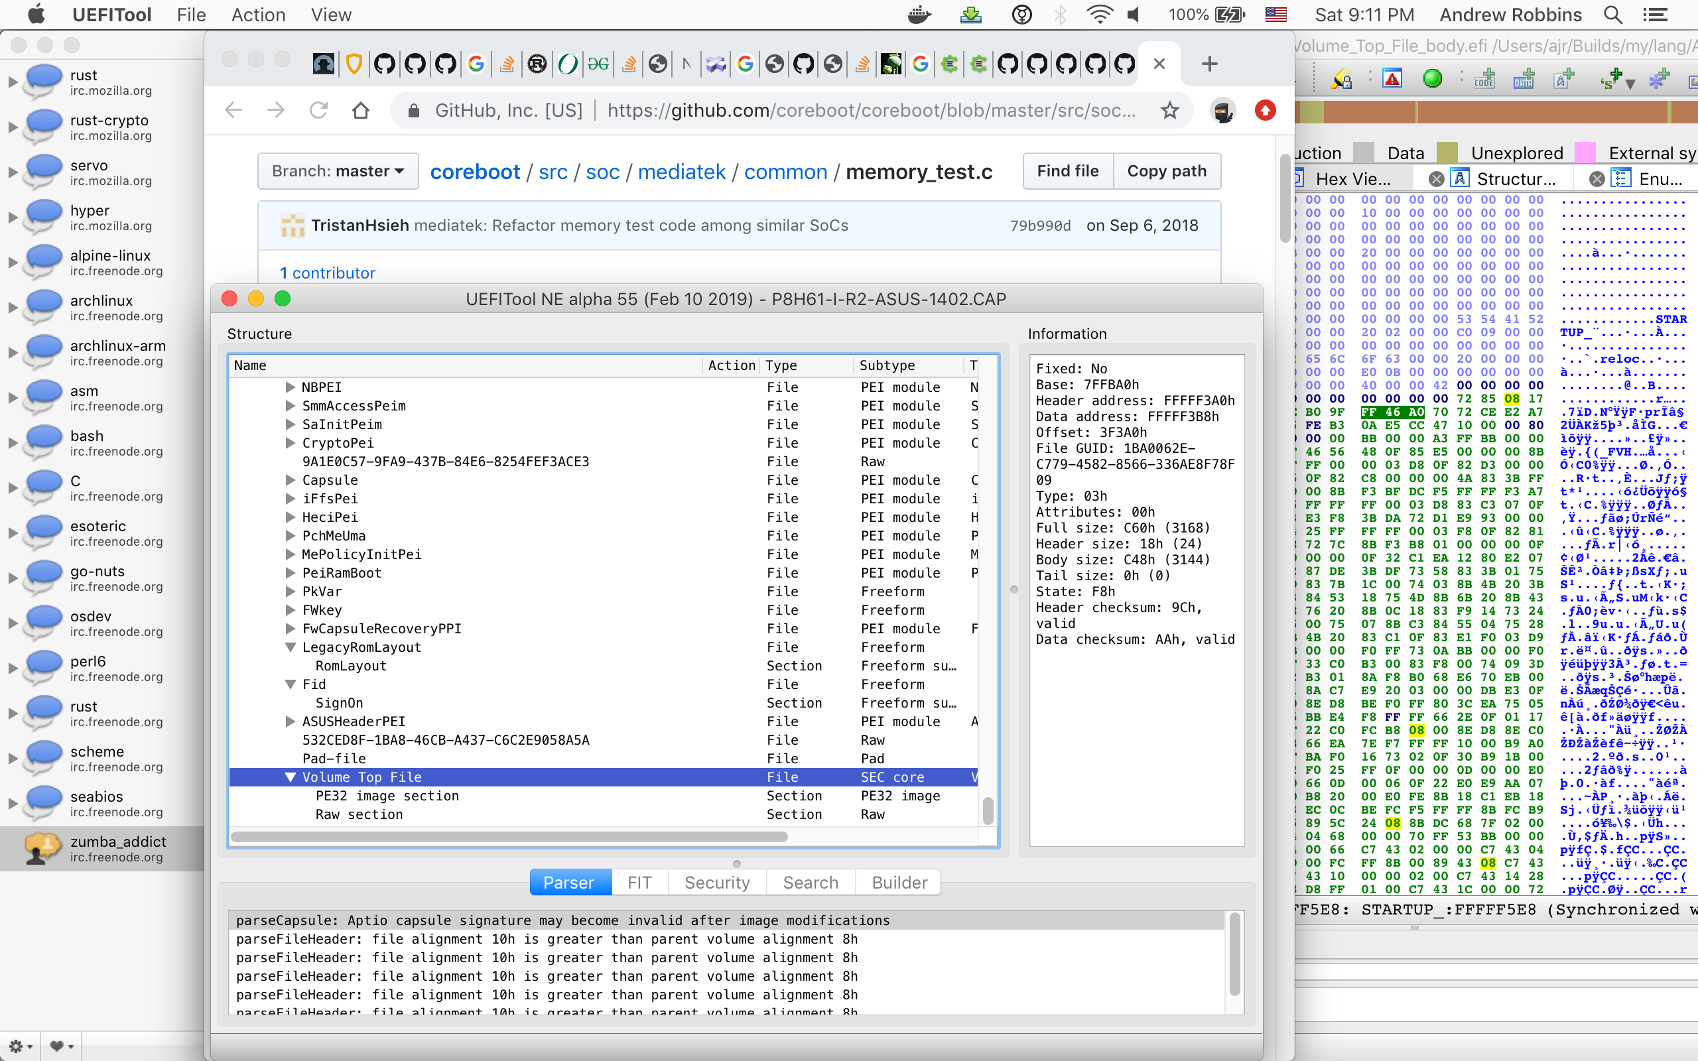
Task: Expand the NBPEI tree item
Action: [290, 387]
